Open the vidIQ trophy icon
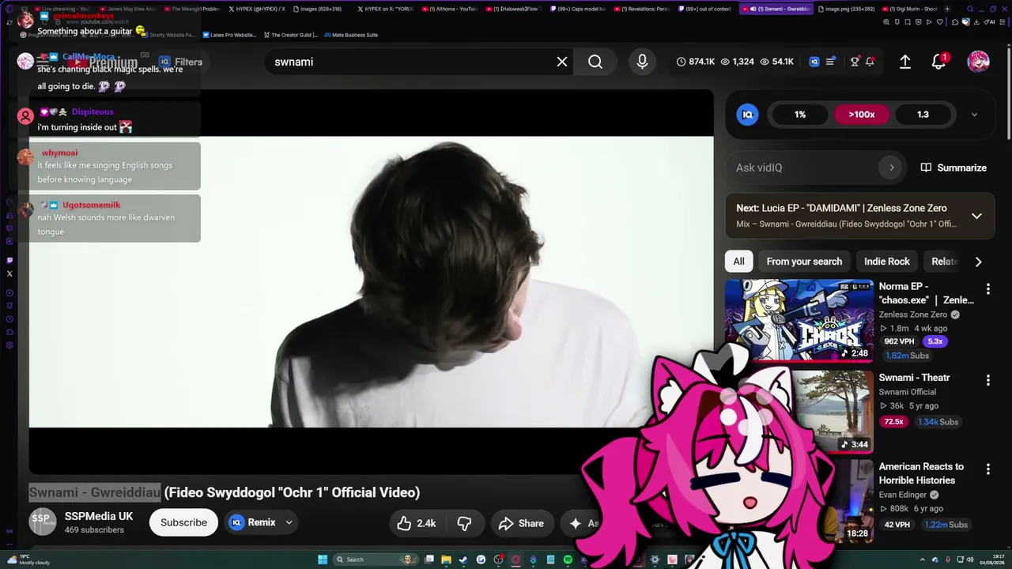 tap(855, 62)
